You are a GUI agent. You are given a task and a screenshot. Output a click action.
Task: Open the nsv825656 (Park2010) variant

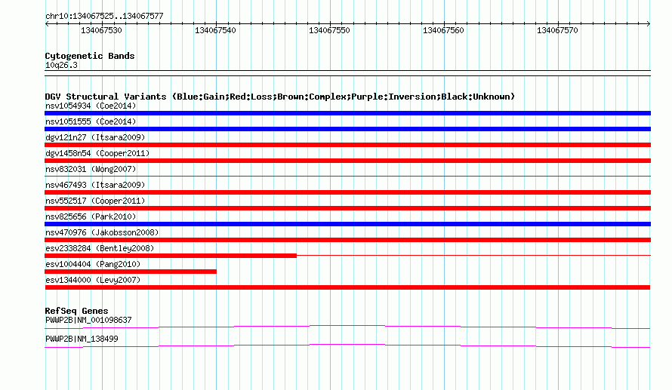click(91, 216)
